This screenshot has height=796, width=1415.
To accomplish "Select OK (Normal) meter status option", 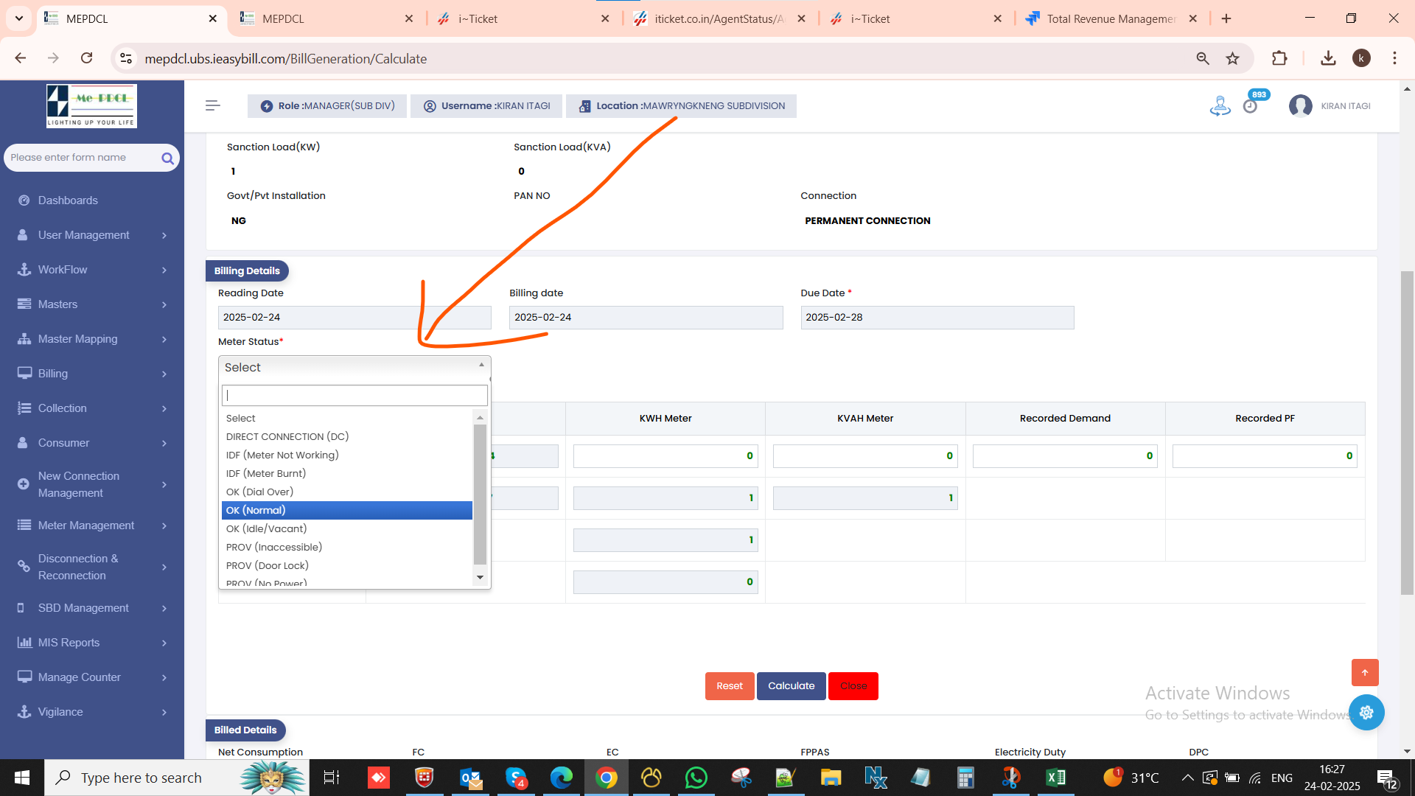I will pyautogui.click(x=346, y=510).
